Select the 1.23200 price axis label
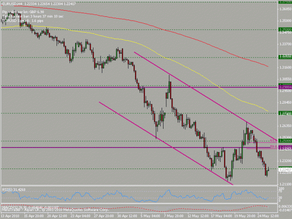This screenshot has width=292, height=219. coord(285,161)
